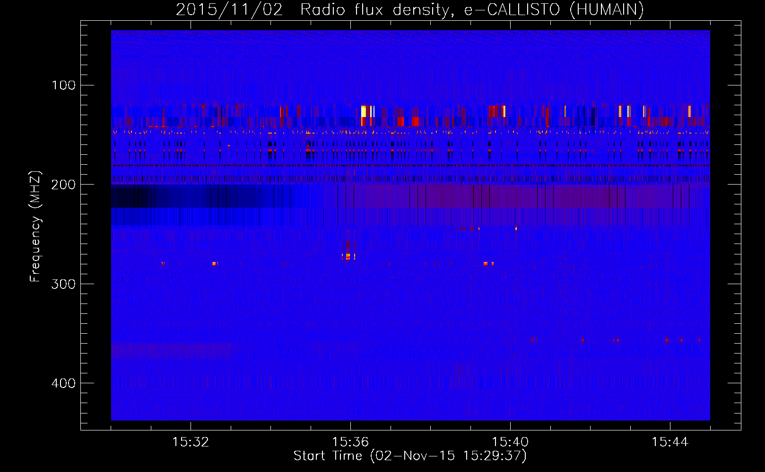
Task: Click the 15:40 time tick label
Action: pos(510,442)
